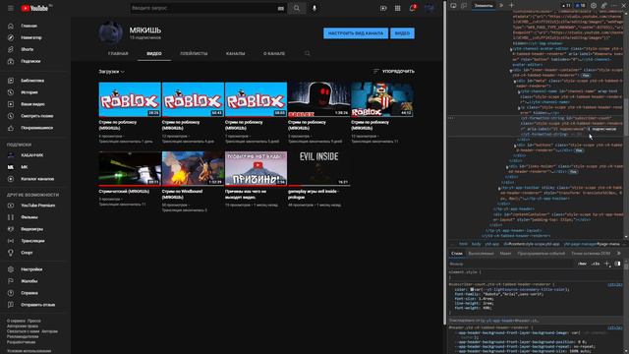Start voice search with the microphone icon
629x354 pixels.
tap(314, 8)
